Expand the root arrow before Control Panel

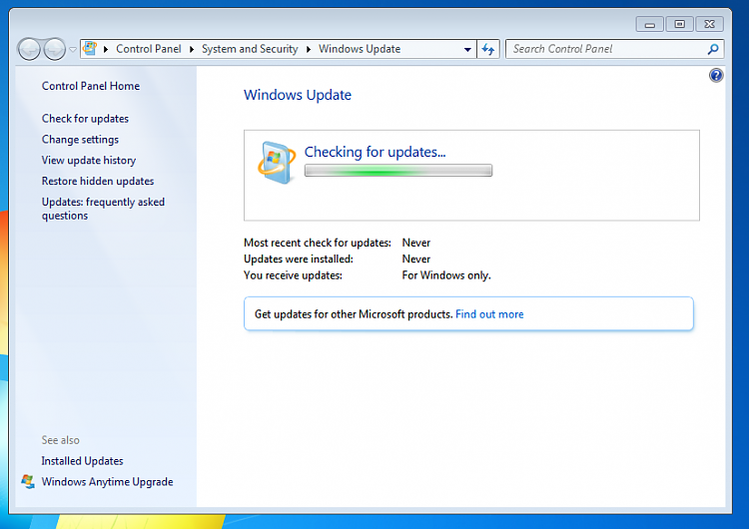106,49
